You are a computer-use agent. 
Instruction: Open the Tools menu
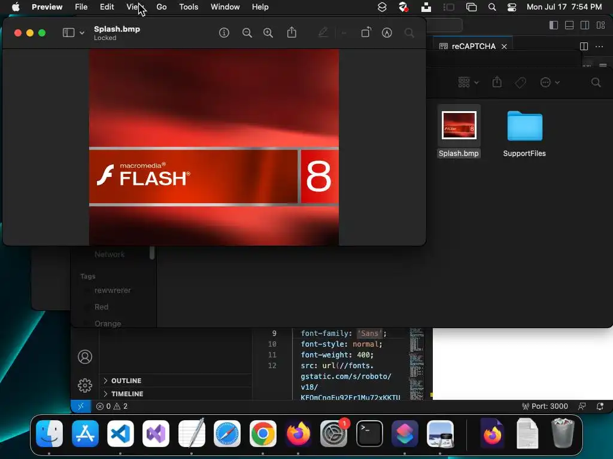pyautogui.click(x=189, y=7)
